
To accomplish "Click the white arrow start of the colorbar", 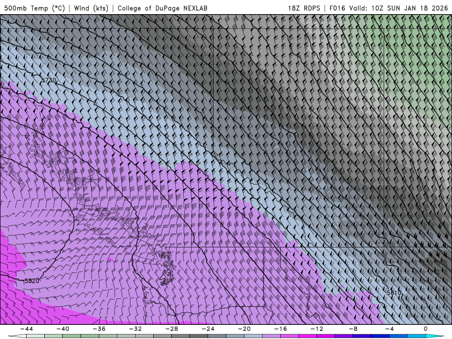I will (17, 336).
